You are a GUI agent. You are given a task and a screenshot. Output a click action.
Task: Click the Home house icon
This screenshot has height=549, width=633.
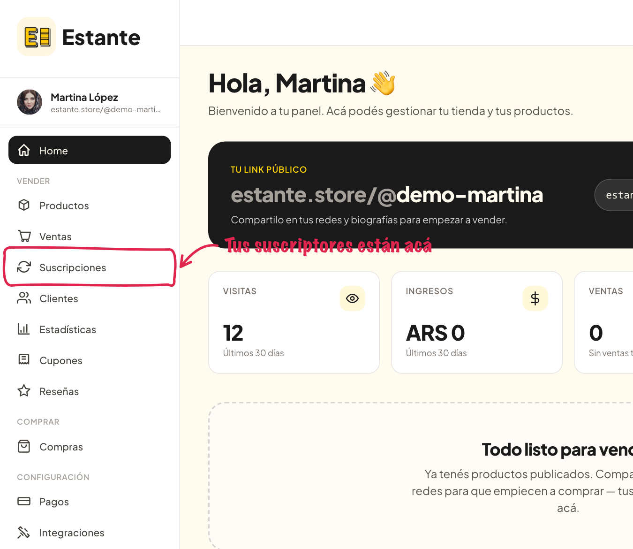(24, 150)
